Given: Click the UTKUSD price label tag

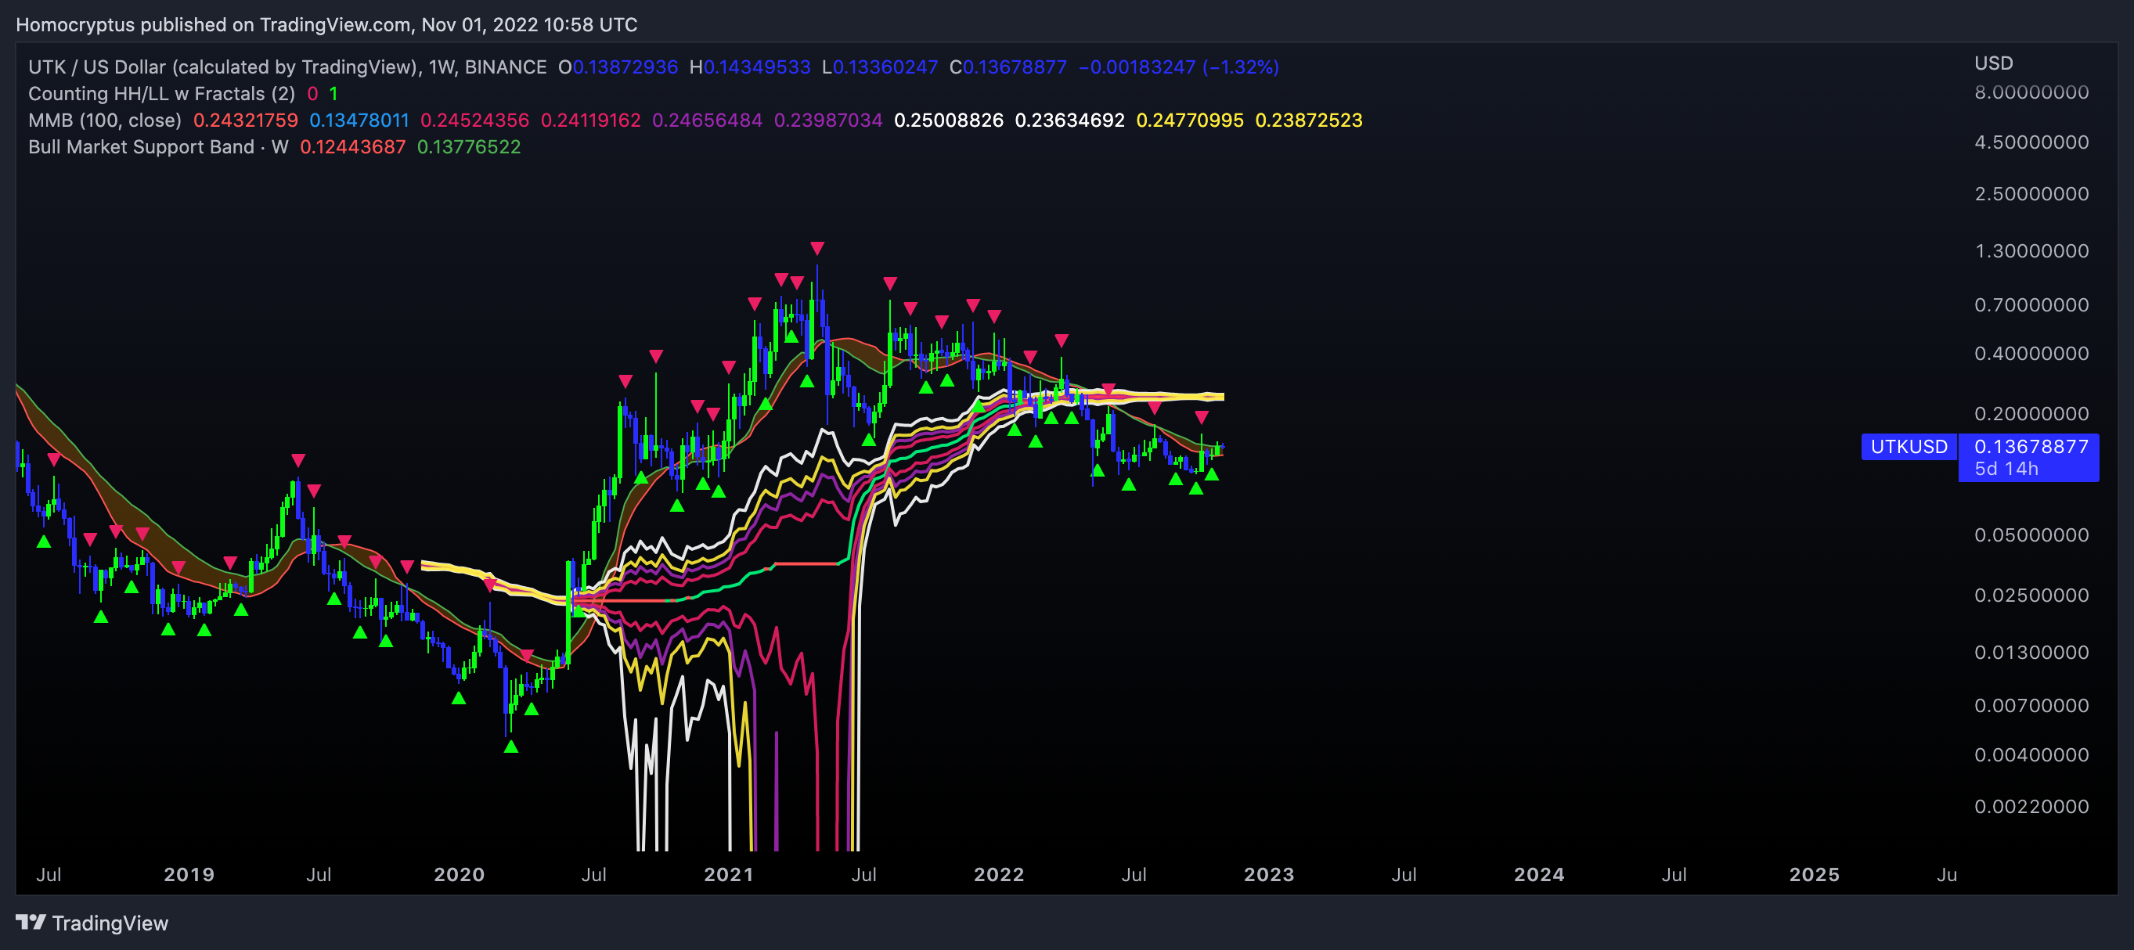Looking at the screenshot, I should 1909,446.
